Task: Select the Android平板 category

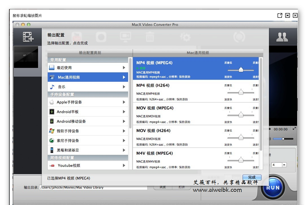Action: pyautogui.click(x=88, y=112)
